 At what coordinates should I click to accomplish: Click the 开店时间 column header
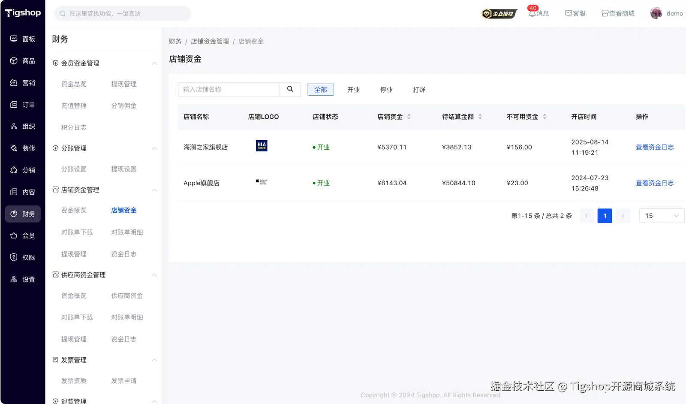pos(584,117)
